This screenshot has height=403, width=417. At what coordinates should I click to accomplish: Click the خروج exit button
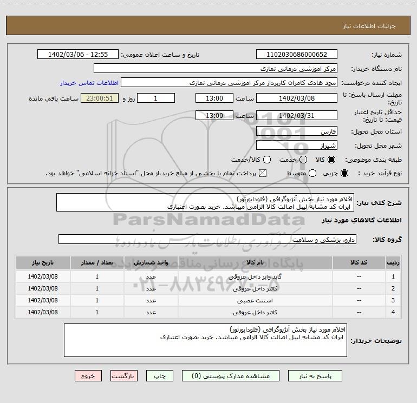88,376
